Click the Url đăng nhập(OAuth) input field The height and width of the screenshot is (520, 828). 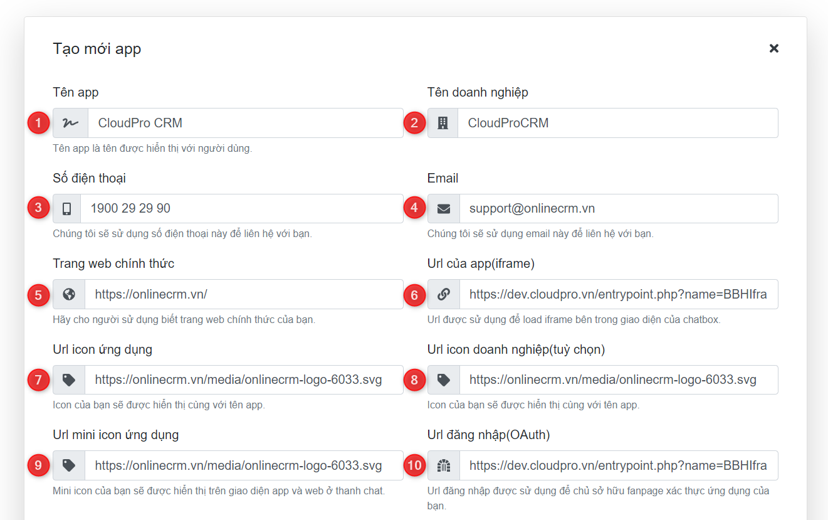tap(619, 465)
